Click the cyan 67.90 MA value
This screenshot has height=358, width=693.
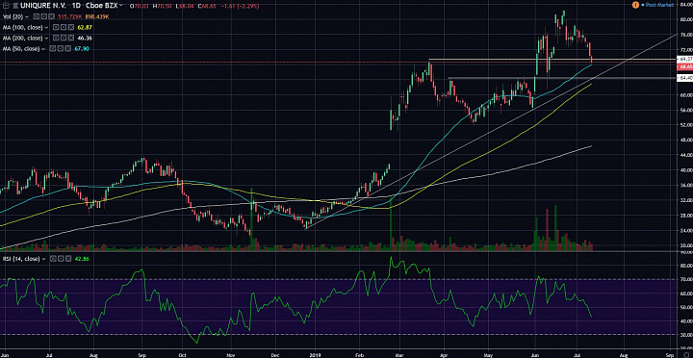[82, 49]
